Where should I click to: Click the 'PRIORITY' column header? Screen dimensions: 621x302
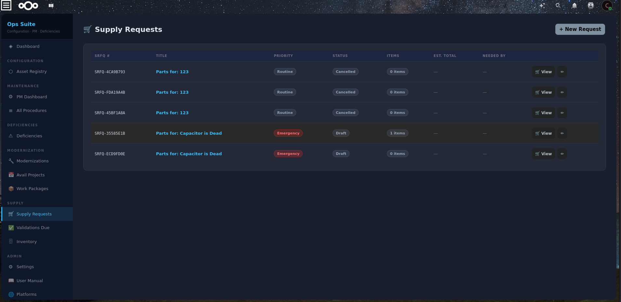click(283, 56)
